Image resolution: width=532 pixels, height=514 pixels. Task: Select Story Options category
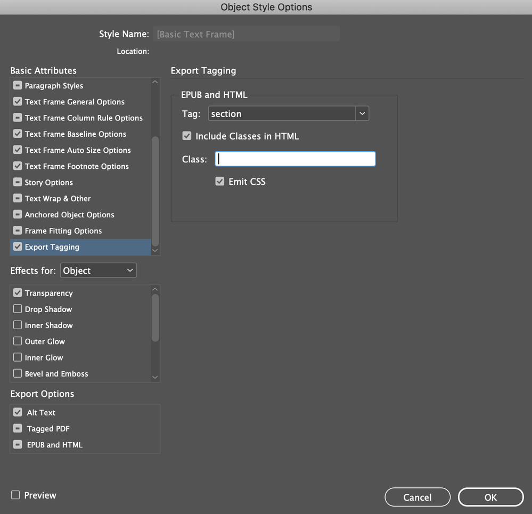click(x=49, y=182)
